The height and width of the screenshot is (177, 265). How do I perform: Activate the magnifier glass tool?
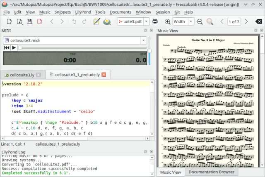[210, 21]
